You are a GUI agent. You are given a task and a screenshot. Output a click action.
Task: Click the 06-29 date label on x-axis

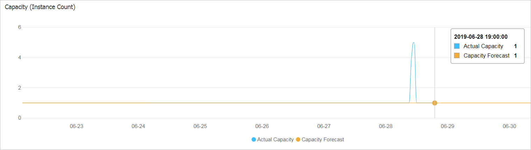coord(447,126)
